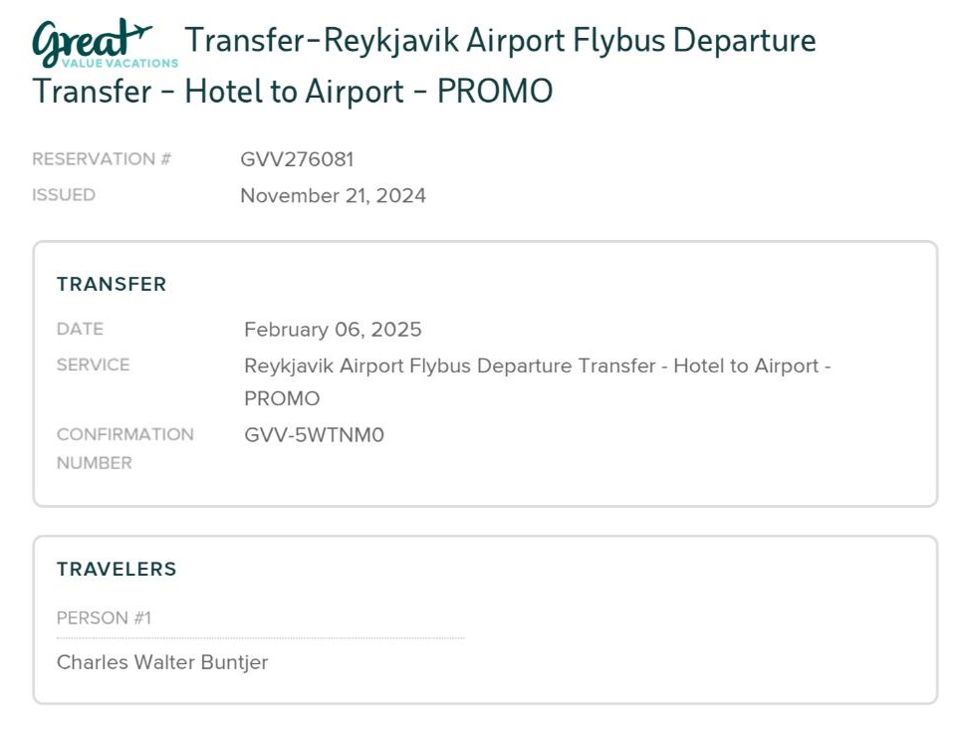The width and height of the screenshot is (957, 732).
Task: Click the TRANSFER section heading
Action: 112,285
